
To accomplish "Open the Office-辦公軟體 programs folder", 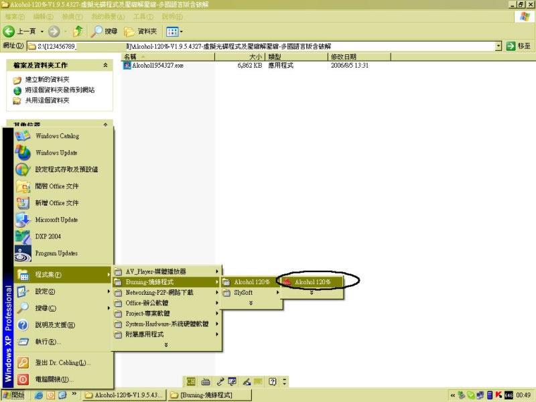I will pyautogui.click(x=166, y=303).
